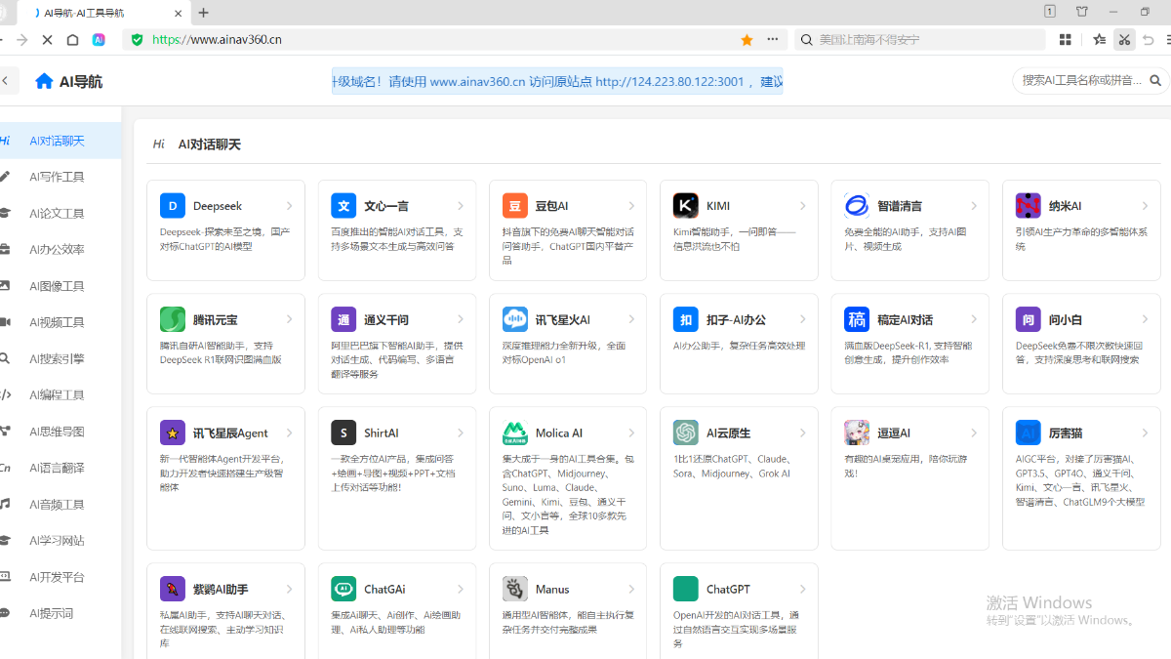This screenshot has height=659, width=1171.
Task: Expand the 豆包AI card chevron
Action: (x=632, y=206)
